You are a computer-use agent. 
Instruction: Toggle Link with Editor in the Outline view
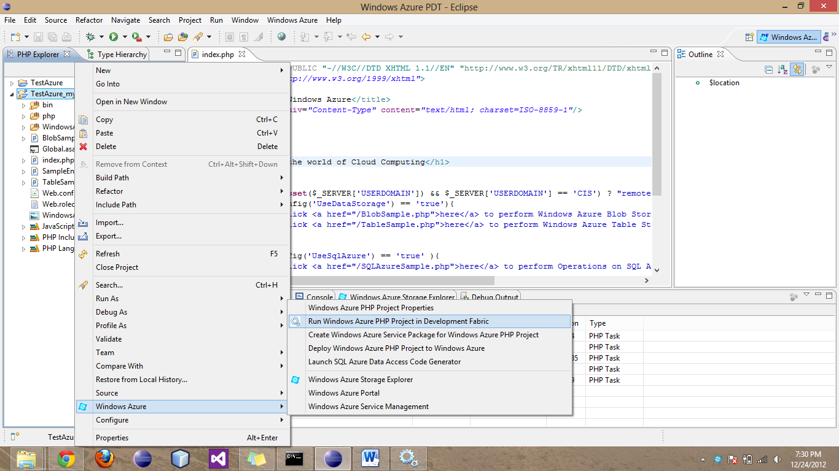797,69
